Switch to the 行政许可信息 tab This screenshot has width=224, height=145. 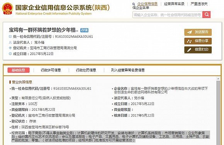tap(51, 70)
